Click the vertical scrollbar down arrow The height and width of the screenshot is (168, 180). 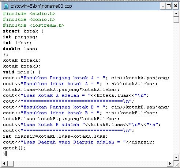point(176,157)
